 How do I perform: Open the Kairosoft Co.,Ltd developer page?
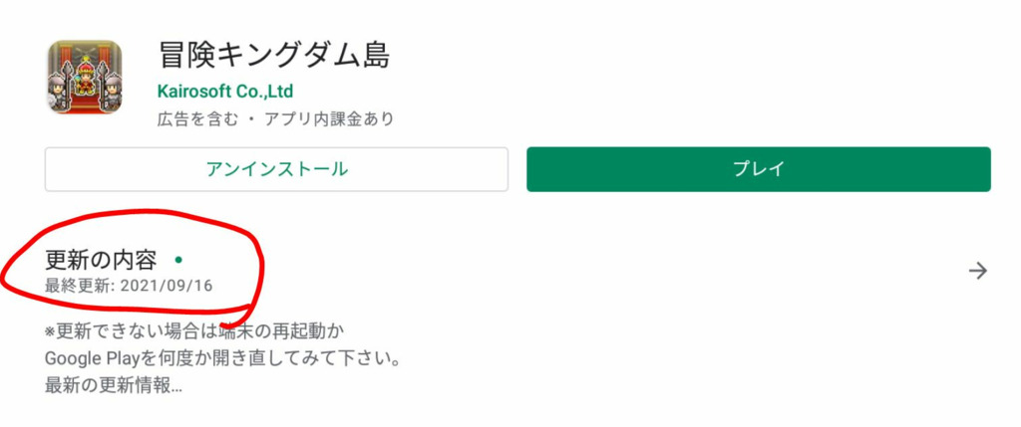225,91
